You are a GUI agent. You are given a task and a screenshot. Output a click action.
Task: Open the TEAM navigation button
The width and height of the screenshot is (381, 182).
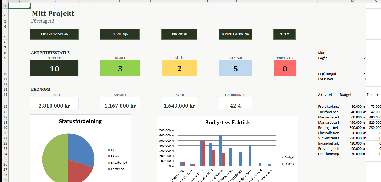click(285, 34)
